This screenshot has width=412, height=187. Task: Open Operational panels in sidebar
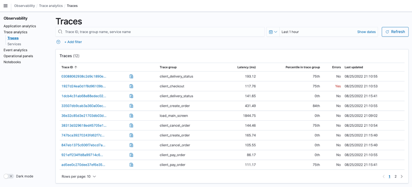18,56
